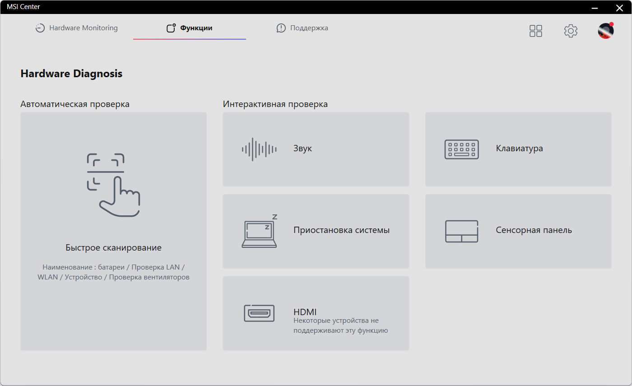Click the Hardware Diagnosis heading
Viewport: 632px width, 386px height.
(71, 74)
